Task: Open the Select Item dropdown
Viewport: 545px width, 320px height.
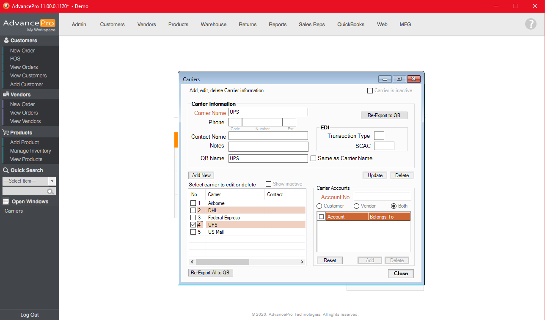Action: click(52, 181)
